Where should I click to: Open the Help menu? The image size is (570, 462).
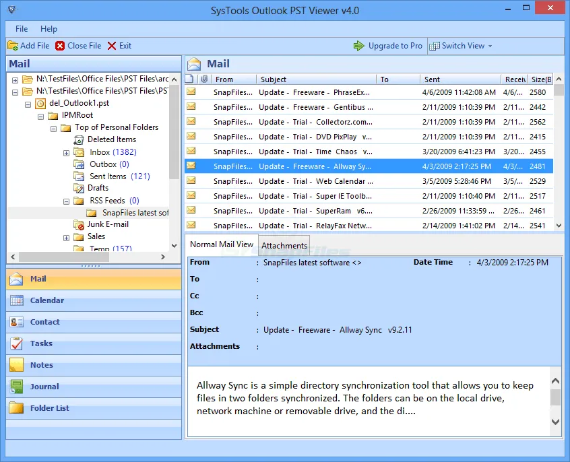coord(49,29)
